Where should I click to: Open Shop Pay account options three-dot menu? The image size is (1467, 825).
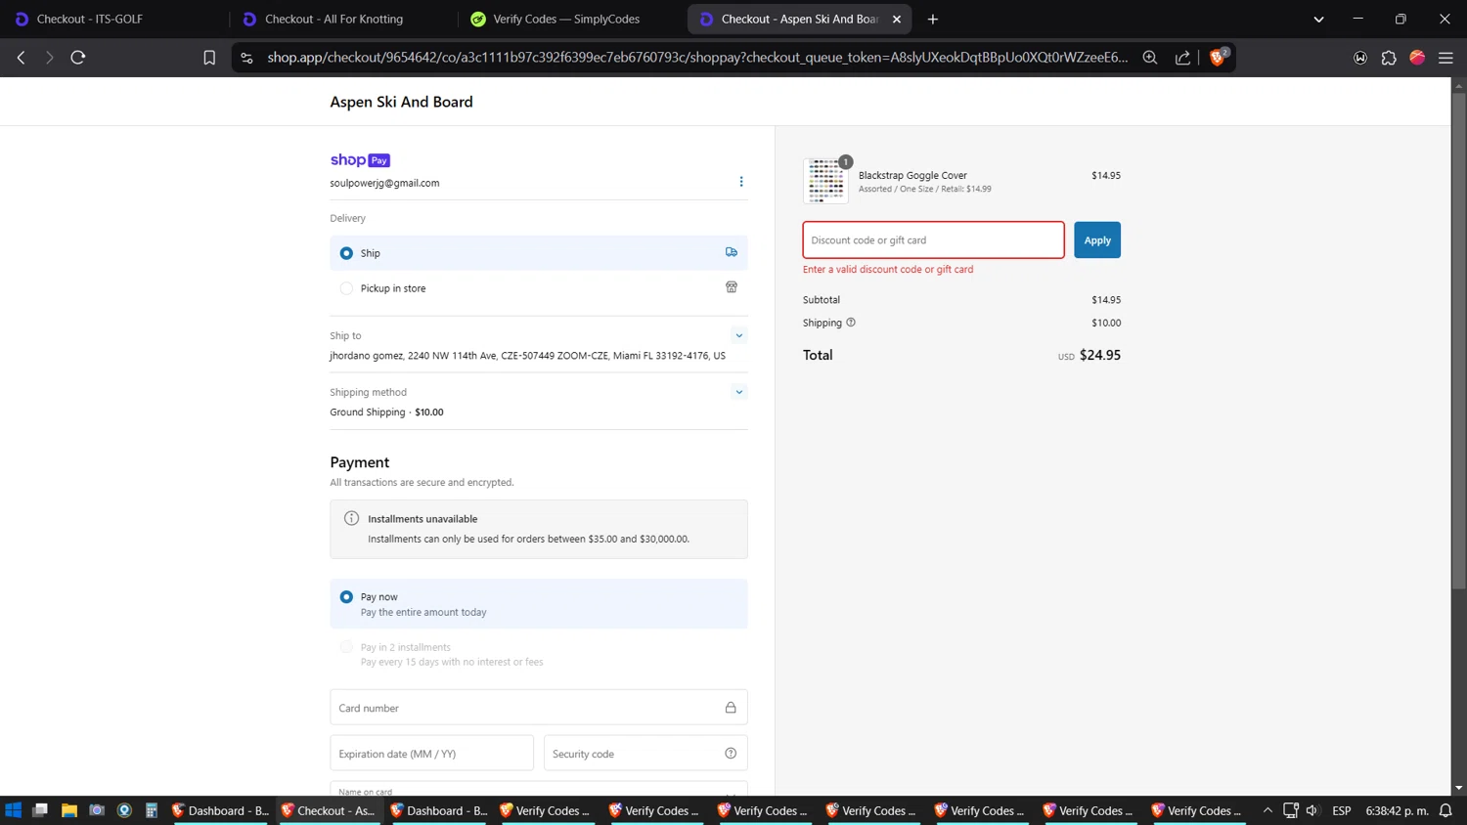[x=741, y=182]
